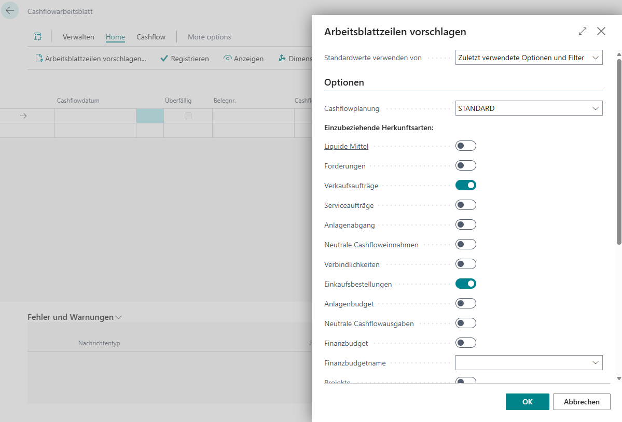The width and height of the screenshot is (622, 422).
Task: Close the Arbeitsblattzeilen vorschlagen dialog
Action: 601,31
